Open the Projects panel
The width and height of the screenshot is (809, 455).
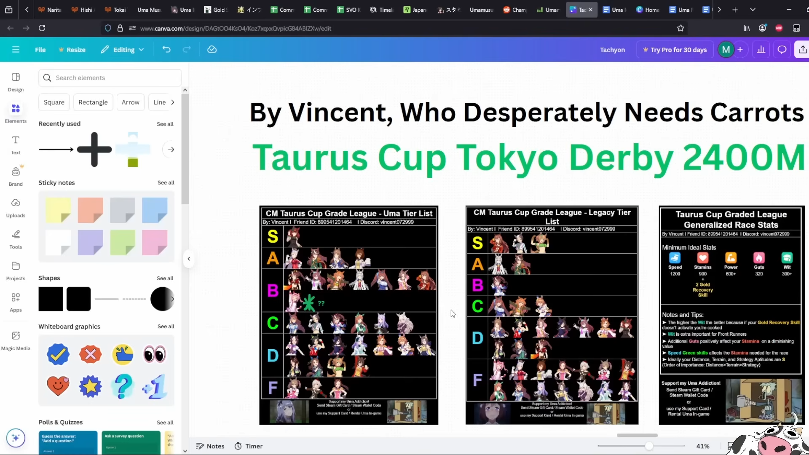click(16, 270)
